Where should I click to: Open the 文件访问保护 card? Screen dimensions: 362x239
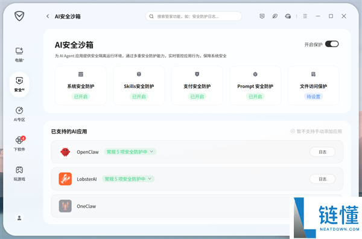coord(314,86)
